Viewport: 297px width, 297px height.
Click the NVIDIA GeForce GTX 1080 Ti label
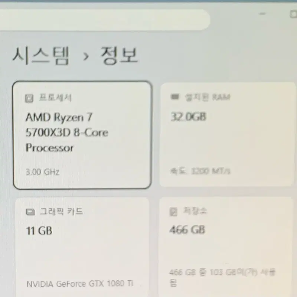click(x=80, y=284)
